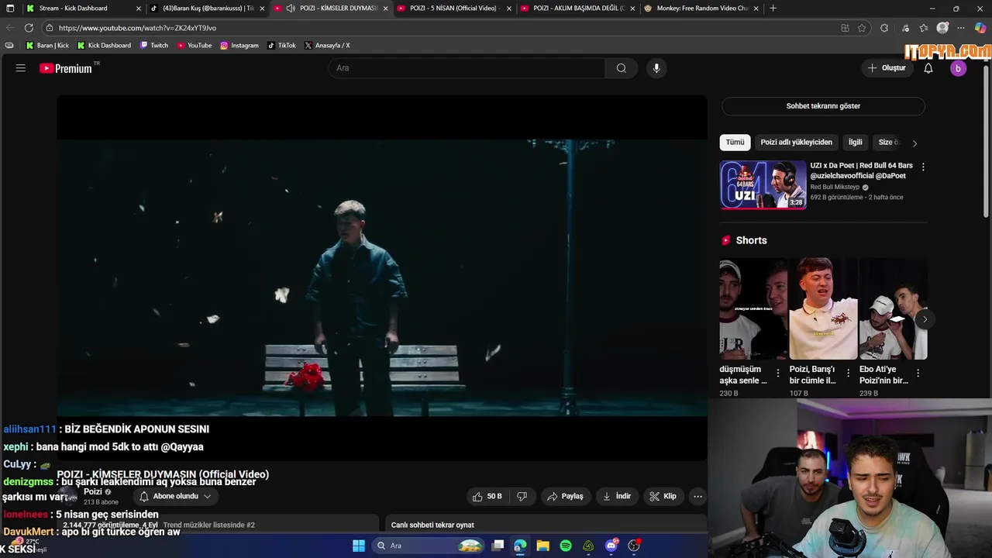Open favorites list icon in toolbar
This screenshot has height=558, width=992.
click(x=924, y=28)
